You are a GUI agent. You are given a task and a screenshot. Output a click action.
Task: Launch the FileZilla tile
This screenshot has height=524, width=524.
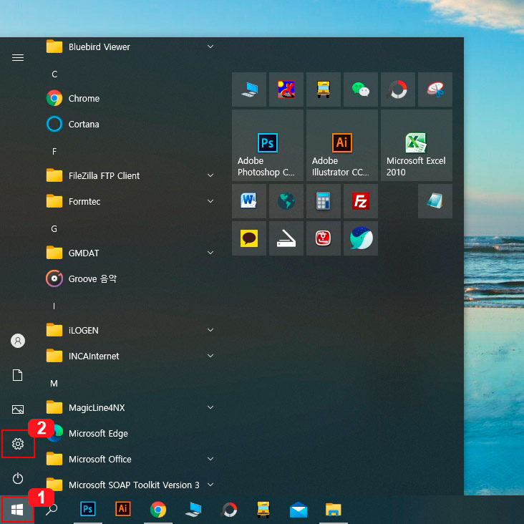[361, 201]
